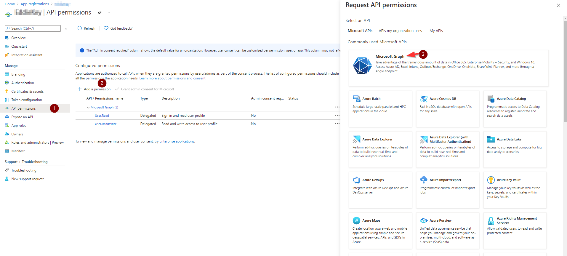Screen dimensions: 567x256
Task: Open Learn more about permissions and consent link
Action: (x=172, y=78)
